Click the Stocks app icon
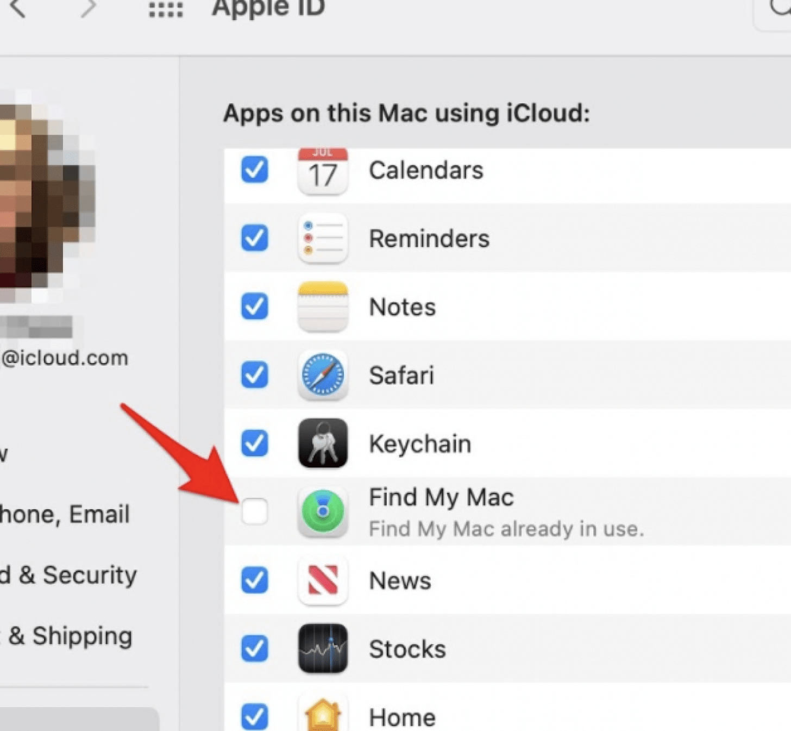Viewport: 791px width, 731px height. [x=323, y=648]
